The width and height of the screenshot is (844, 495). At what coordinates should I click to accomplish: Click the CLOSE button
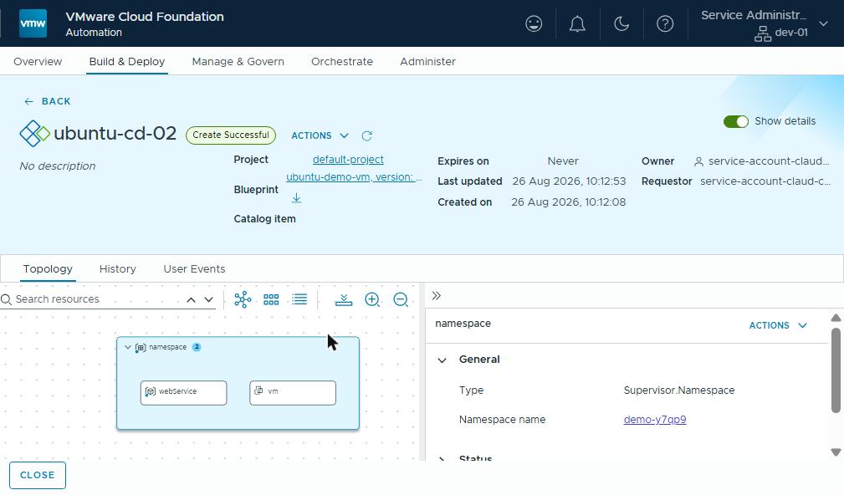37,475
